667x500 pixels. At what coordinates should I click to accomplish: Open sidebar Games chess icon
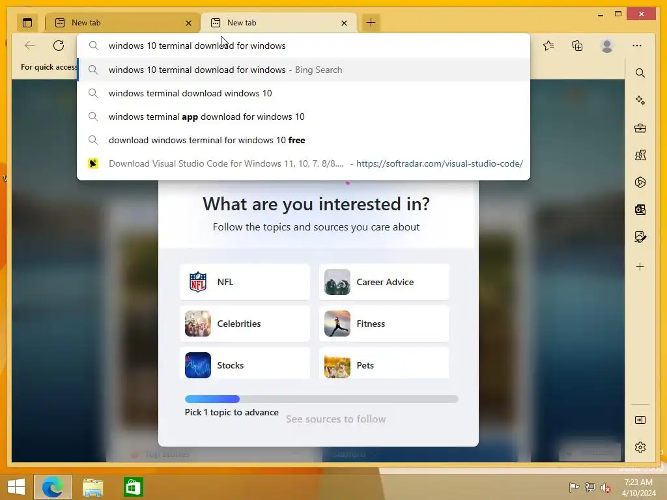pos(640,155)
